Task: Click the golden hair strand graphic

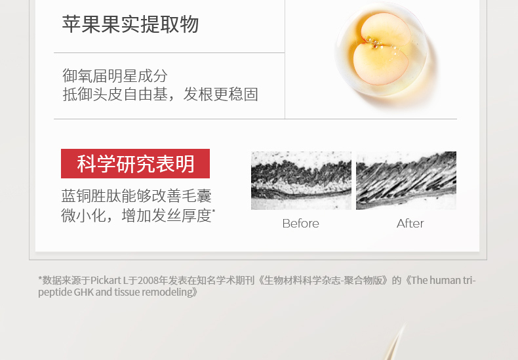Action: pos(395,342)
